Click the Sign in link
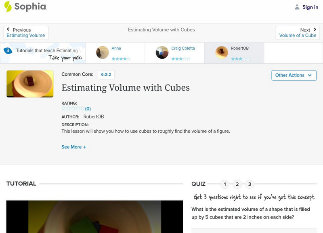This screenshot has height=233, width=323. (310, 7)
